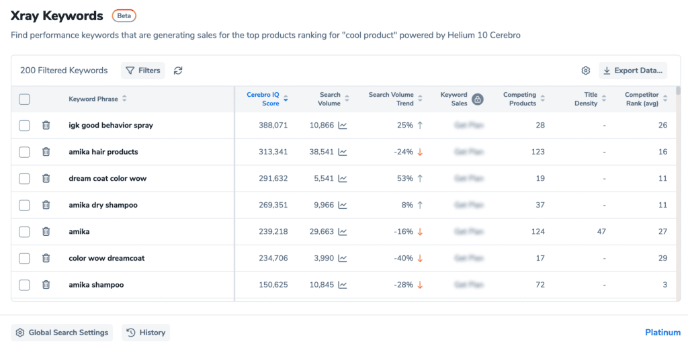
Task: Click Title Density value 47
Action: click(x=601, y=232)
